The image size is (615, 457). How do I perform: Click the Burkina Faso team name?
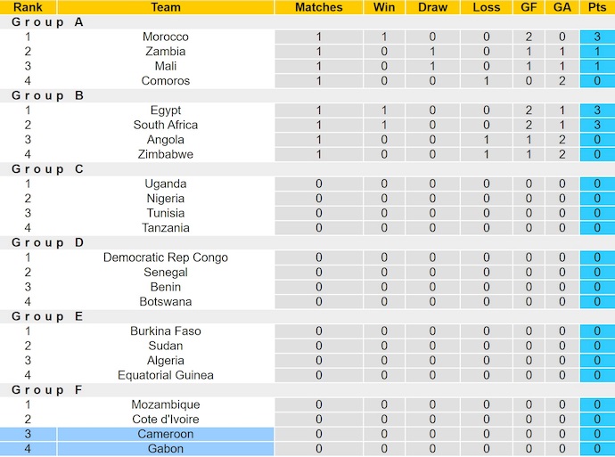pos(166,331)
